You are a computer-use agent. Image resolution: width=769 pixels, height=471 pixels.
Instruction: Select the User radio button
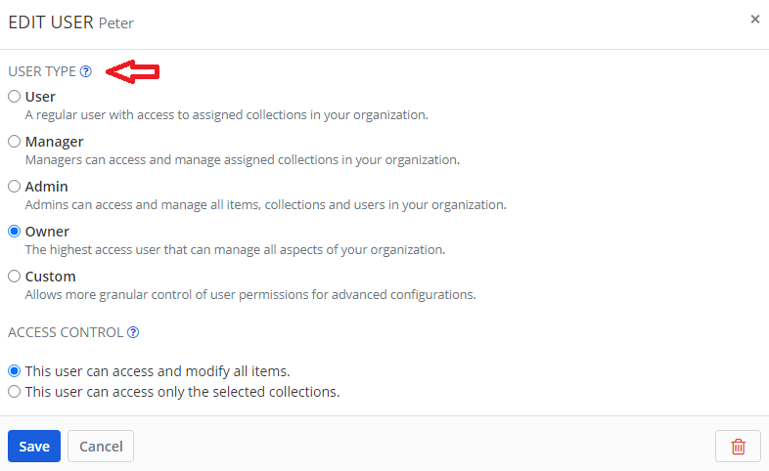(x=14, y=97)
